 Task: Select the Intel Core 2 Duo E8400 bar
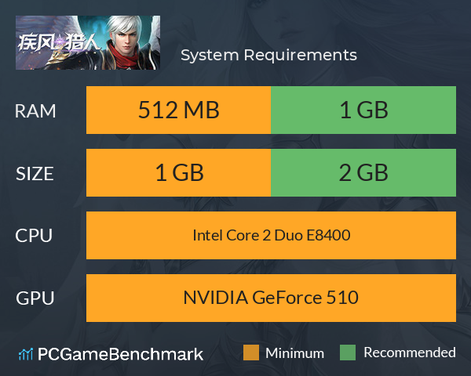point(271,235)
